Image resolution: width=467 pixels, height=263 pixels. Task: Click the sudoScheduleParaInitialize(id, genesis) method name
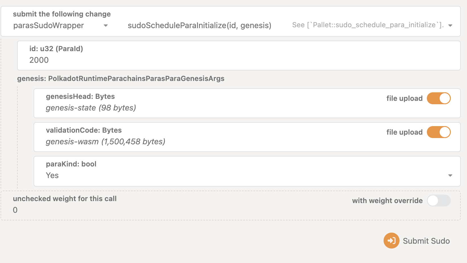(x=199, y=26)
